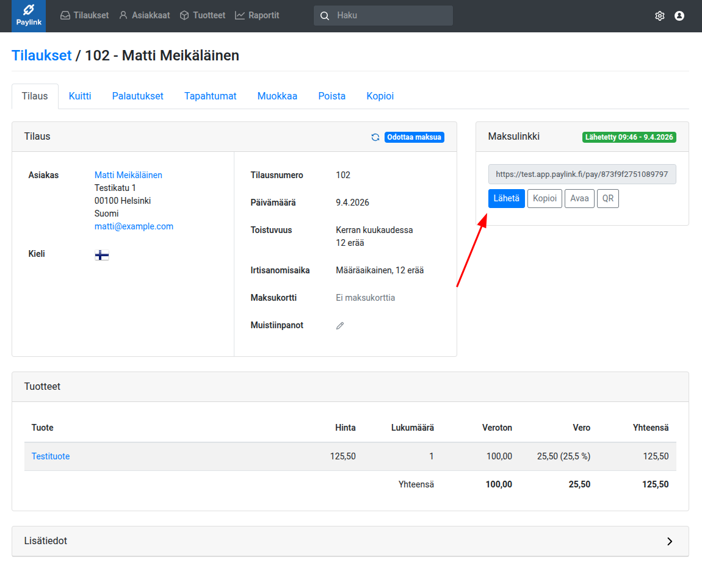The height and width of the screenshot is (571, 702).
Task: Go to Tuotteet in the top navigation
Action: (203, 15)
